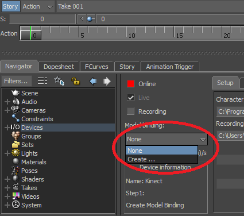Expand the Audio tree node

coord(7,102)
